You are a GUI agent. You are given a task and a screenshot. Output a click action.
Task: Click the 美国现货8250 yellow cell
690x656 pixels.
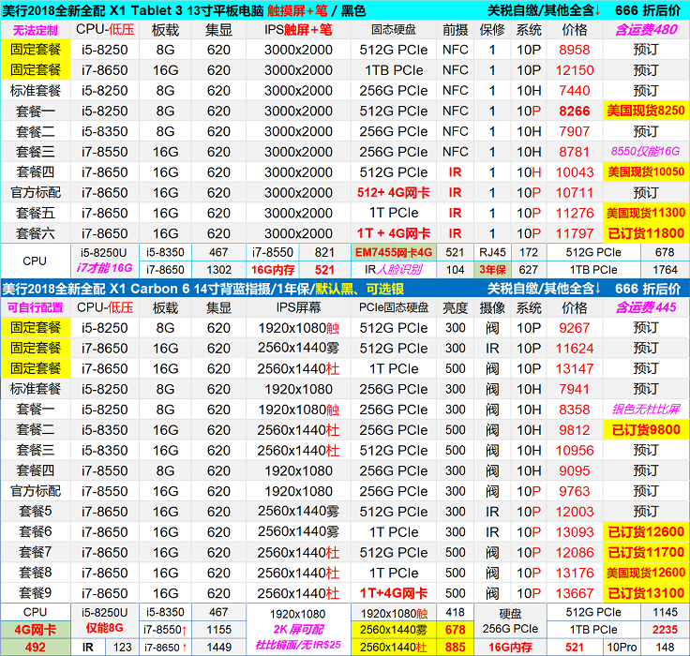646,111
